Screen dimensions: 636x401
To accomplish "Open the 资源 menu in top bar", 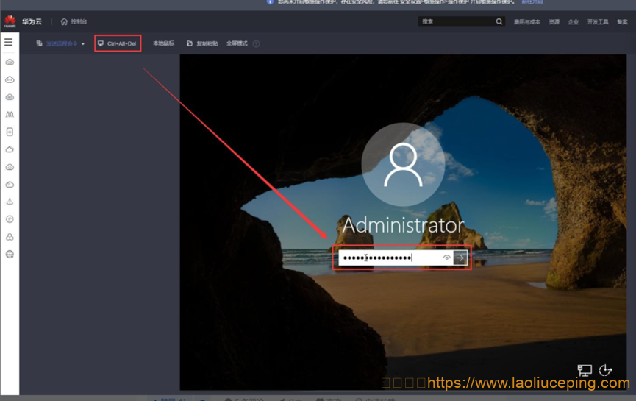I will point(554,22).
